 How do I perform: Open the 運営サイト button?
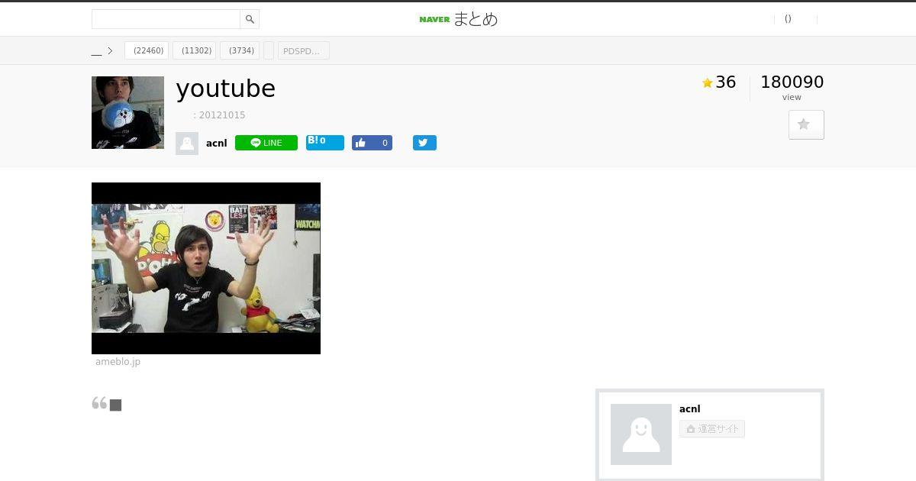[x=712, y=429]
